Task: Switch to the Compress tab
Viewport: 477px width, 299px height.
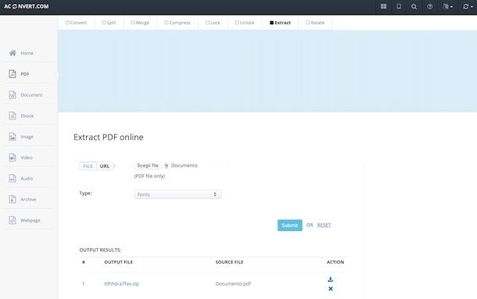Action: tap(177, 23)
